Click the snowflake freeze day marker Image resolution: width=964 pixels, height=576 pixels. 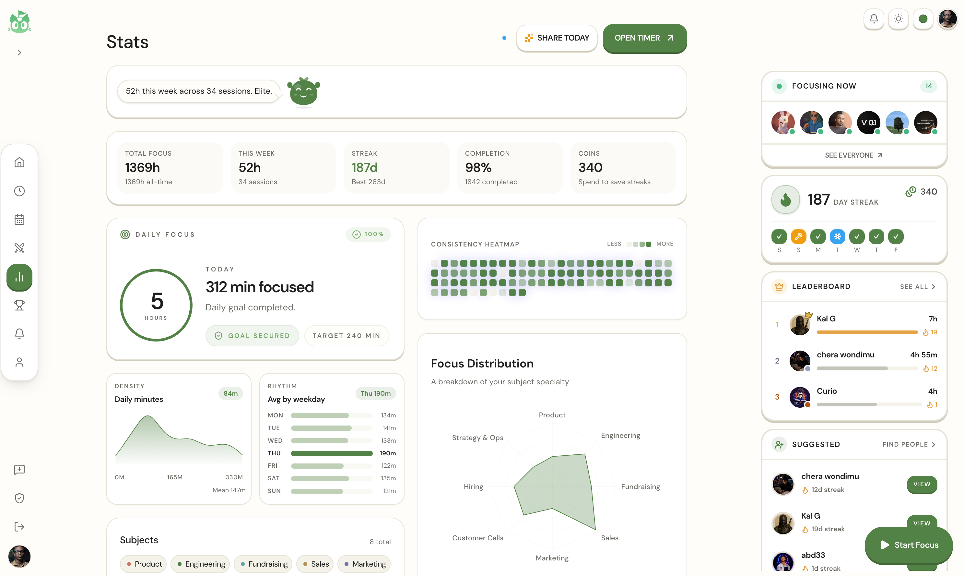click(838, 236)
